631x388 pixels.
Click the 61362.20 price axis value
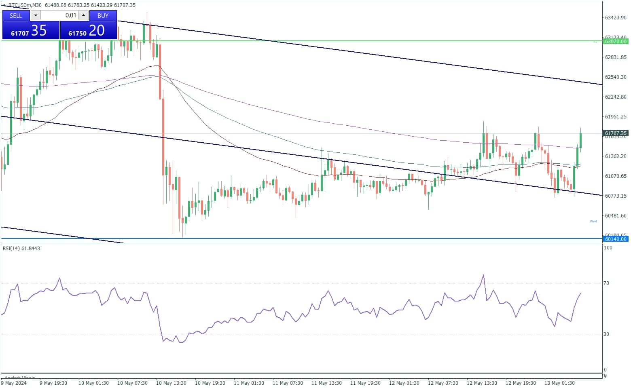[x=616, y=156]
